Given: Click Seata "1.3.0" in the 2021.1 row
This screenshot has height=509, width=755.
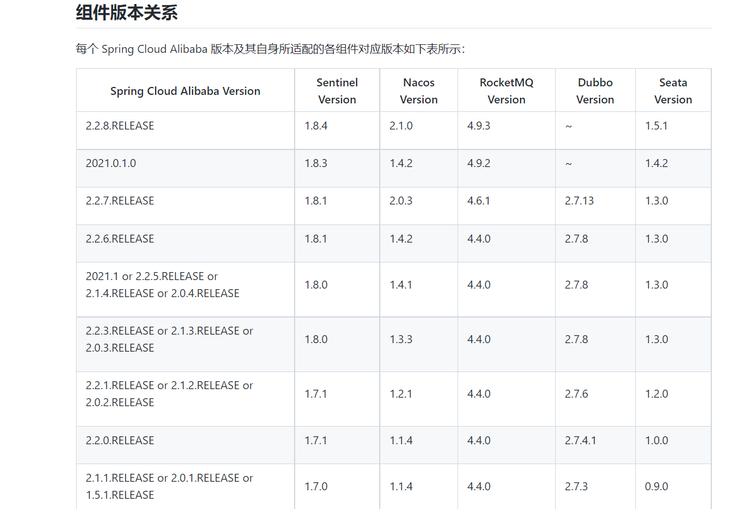Looking at the screenshot, I should [x=656, y=285].
